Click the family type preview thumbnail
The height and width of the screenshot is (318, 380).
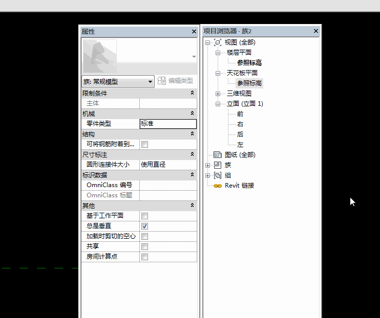(x=99, y=56)
